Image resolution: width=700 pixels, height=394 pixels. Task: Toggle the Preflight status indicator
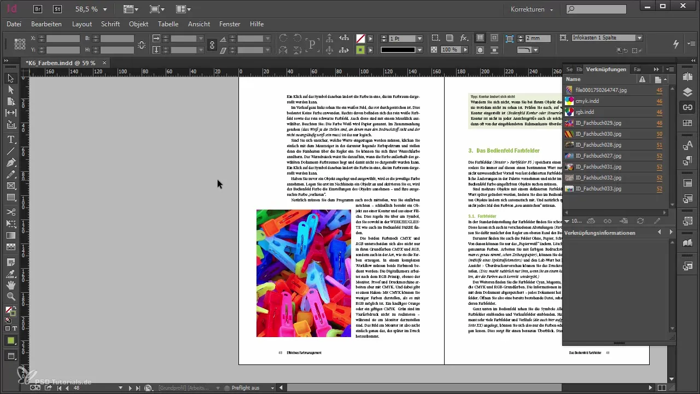pos(227,387)
